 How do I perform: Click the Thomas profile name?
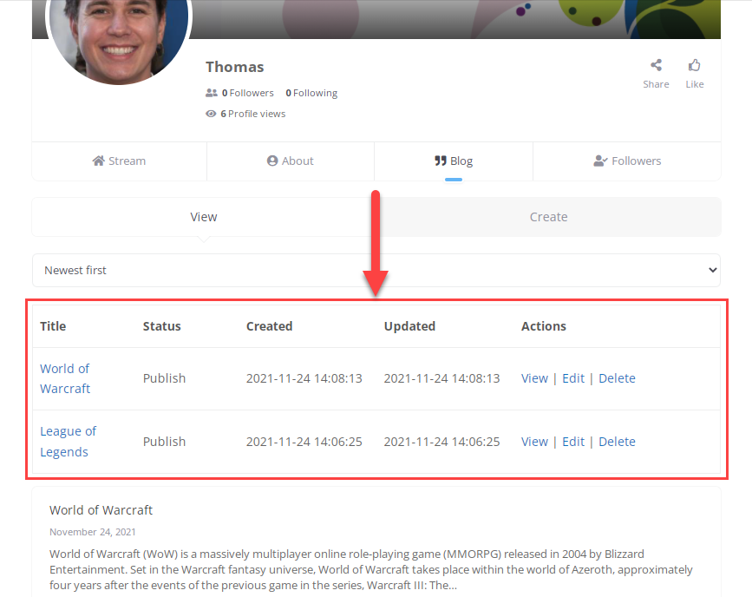(x=234, y=67)
